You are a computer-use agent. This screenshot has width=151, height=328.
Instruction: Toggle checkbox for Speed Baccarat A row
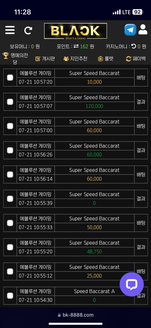[10, 296]
